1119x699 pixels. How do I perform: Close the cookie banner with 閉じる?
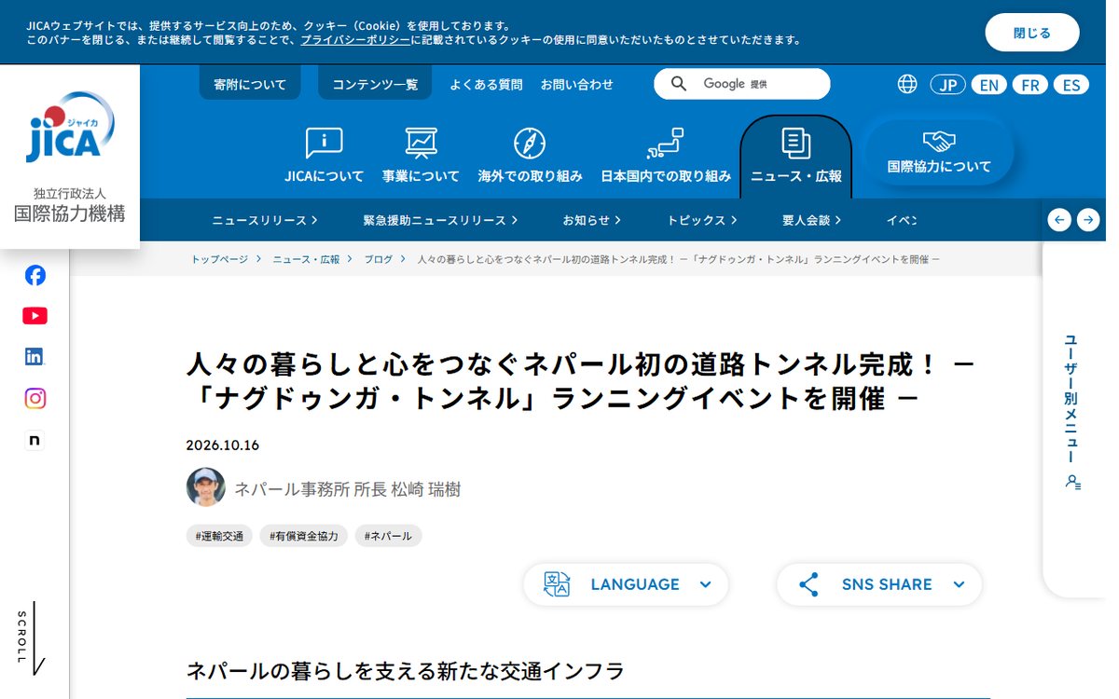pos(1031,33)
